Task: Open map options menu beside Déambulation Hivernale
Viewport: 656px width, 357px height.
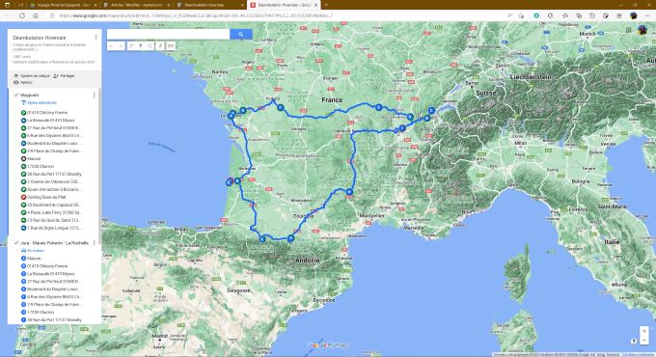Action: 96,38
